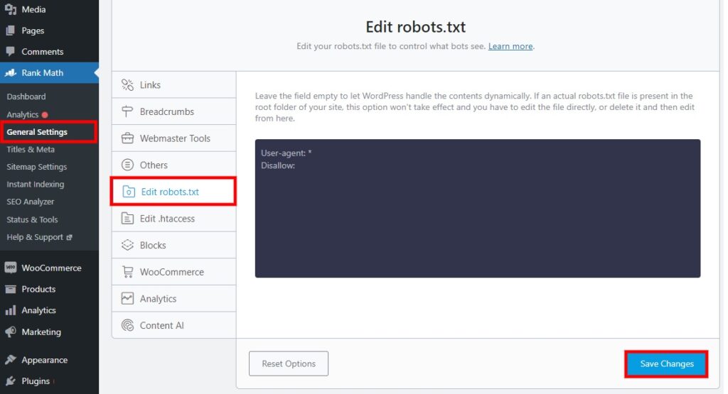Click the Appearance paintbrush icon

[x=10, y=360]
